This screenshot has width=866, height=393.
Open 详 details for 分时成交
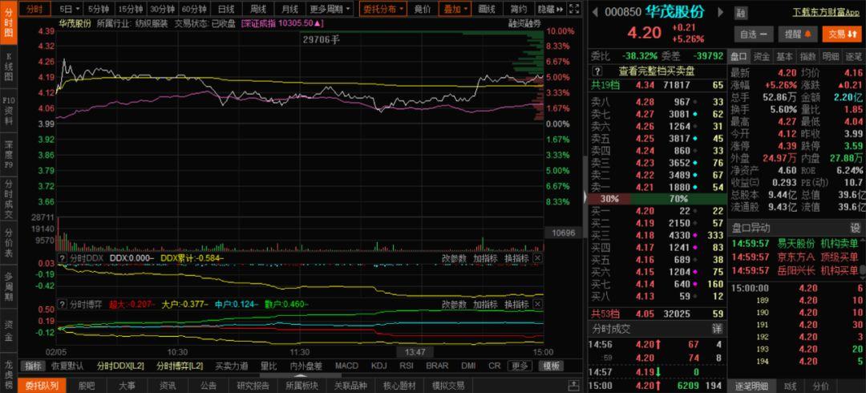[716, 328]
